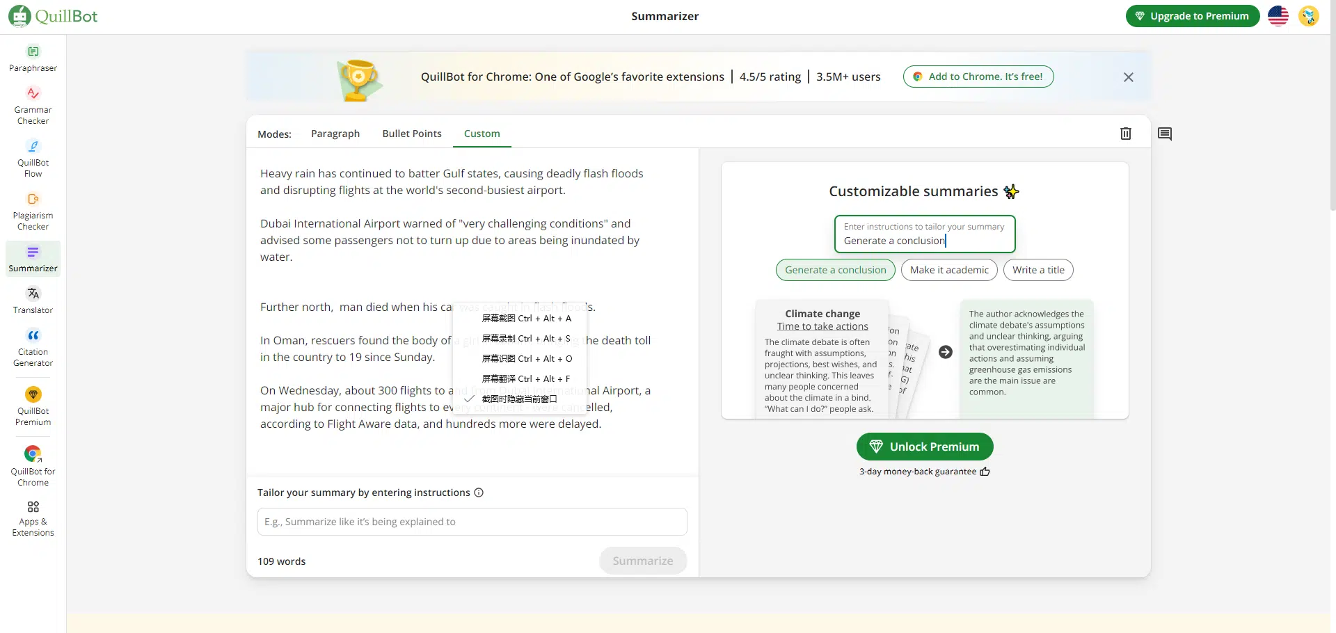Select the Custom mode tab

pos(482,134)
